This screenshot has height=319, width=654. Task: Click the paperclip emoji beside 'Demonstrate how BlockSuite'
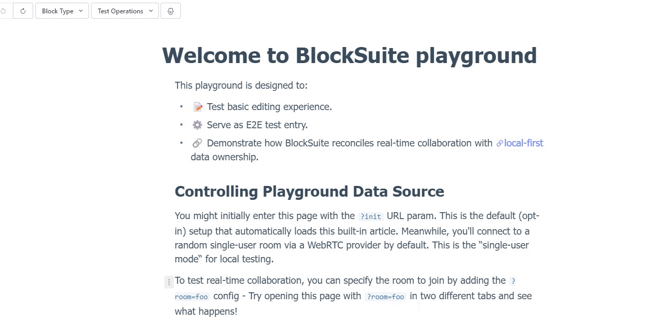(x=197, y=143)
